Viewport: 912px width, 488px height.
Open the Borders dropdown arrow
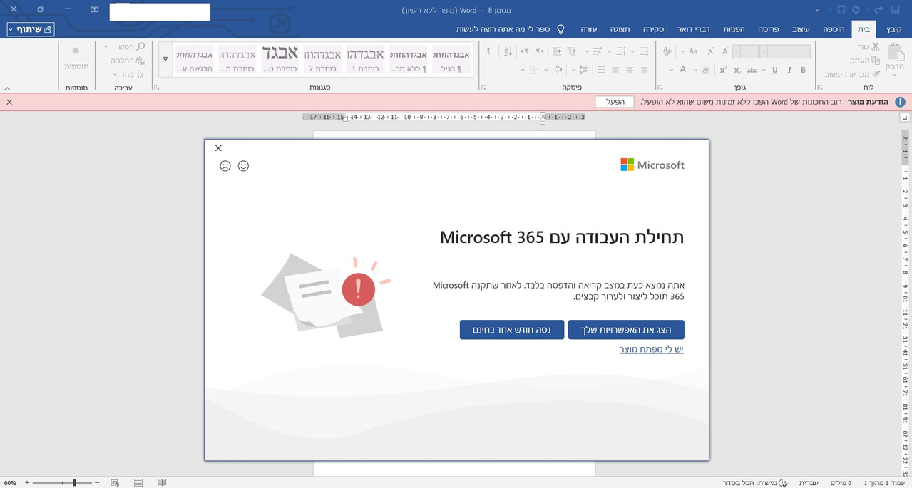(x=523, y=70)
